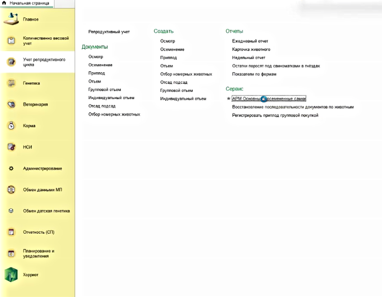Open Репродуктивный учет link
Image resolution: width=382 pixels, height=297 pixels.
(x=109, y=32)
